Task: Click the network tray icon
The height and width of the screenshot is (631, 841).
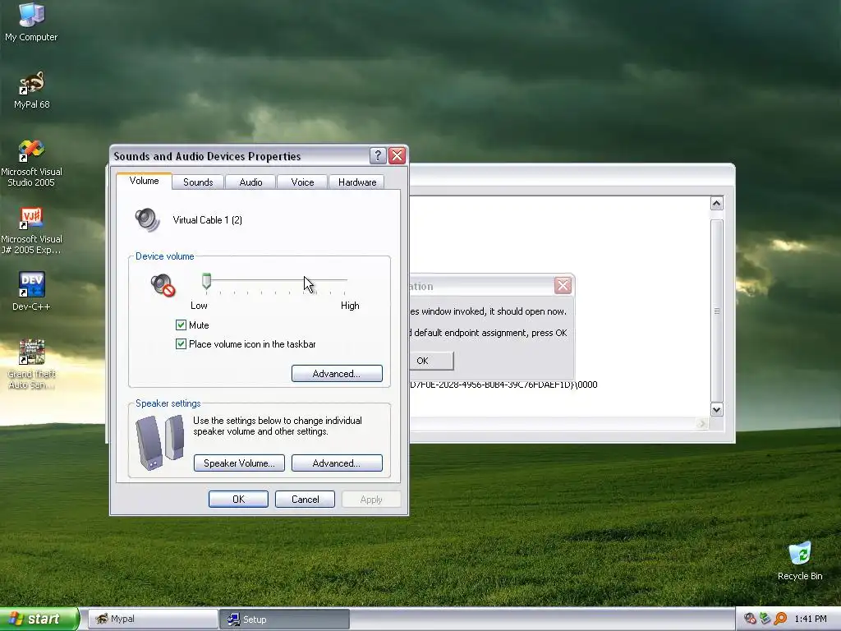Action: [765, 619]
